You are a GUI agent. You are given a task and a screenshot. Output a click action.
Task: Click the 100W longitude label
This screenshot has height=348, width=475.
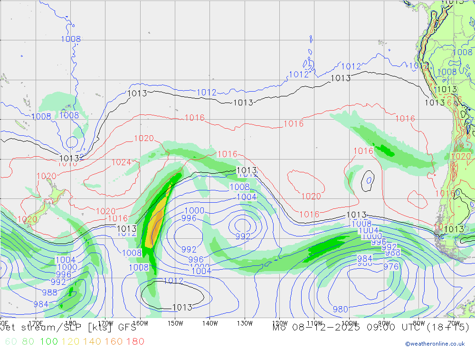click(x=349, y=323)
